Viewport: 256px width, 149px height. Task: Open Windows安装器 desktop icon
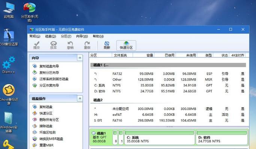tap(9, 122)
